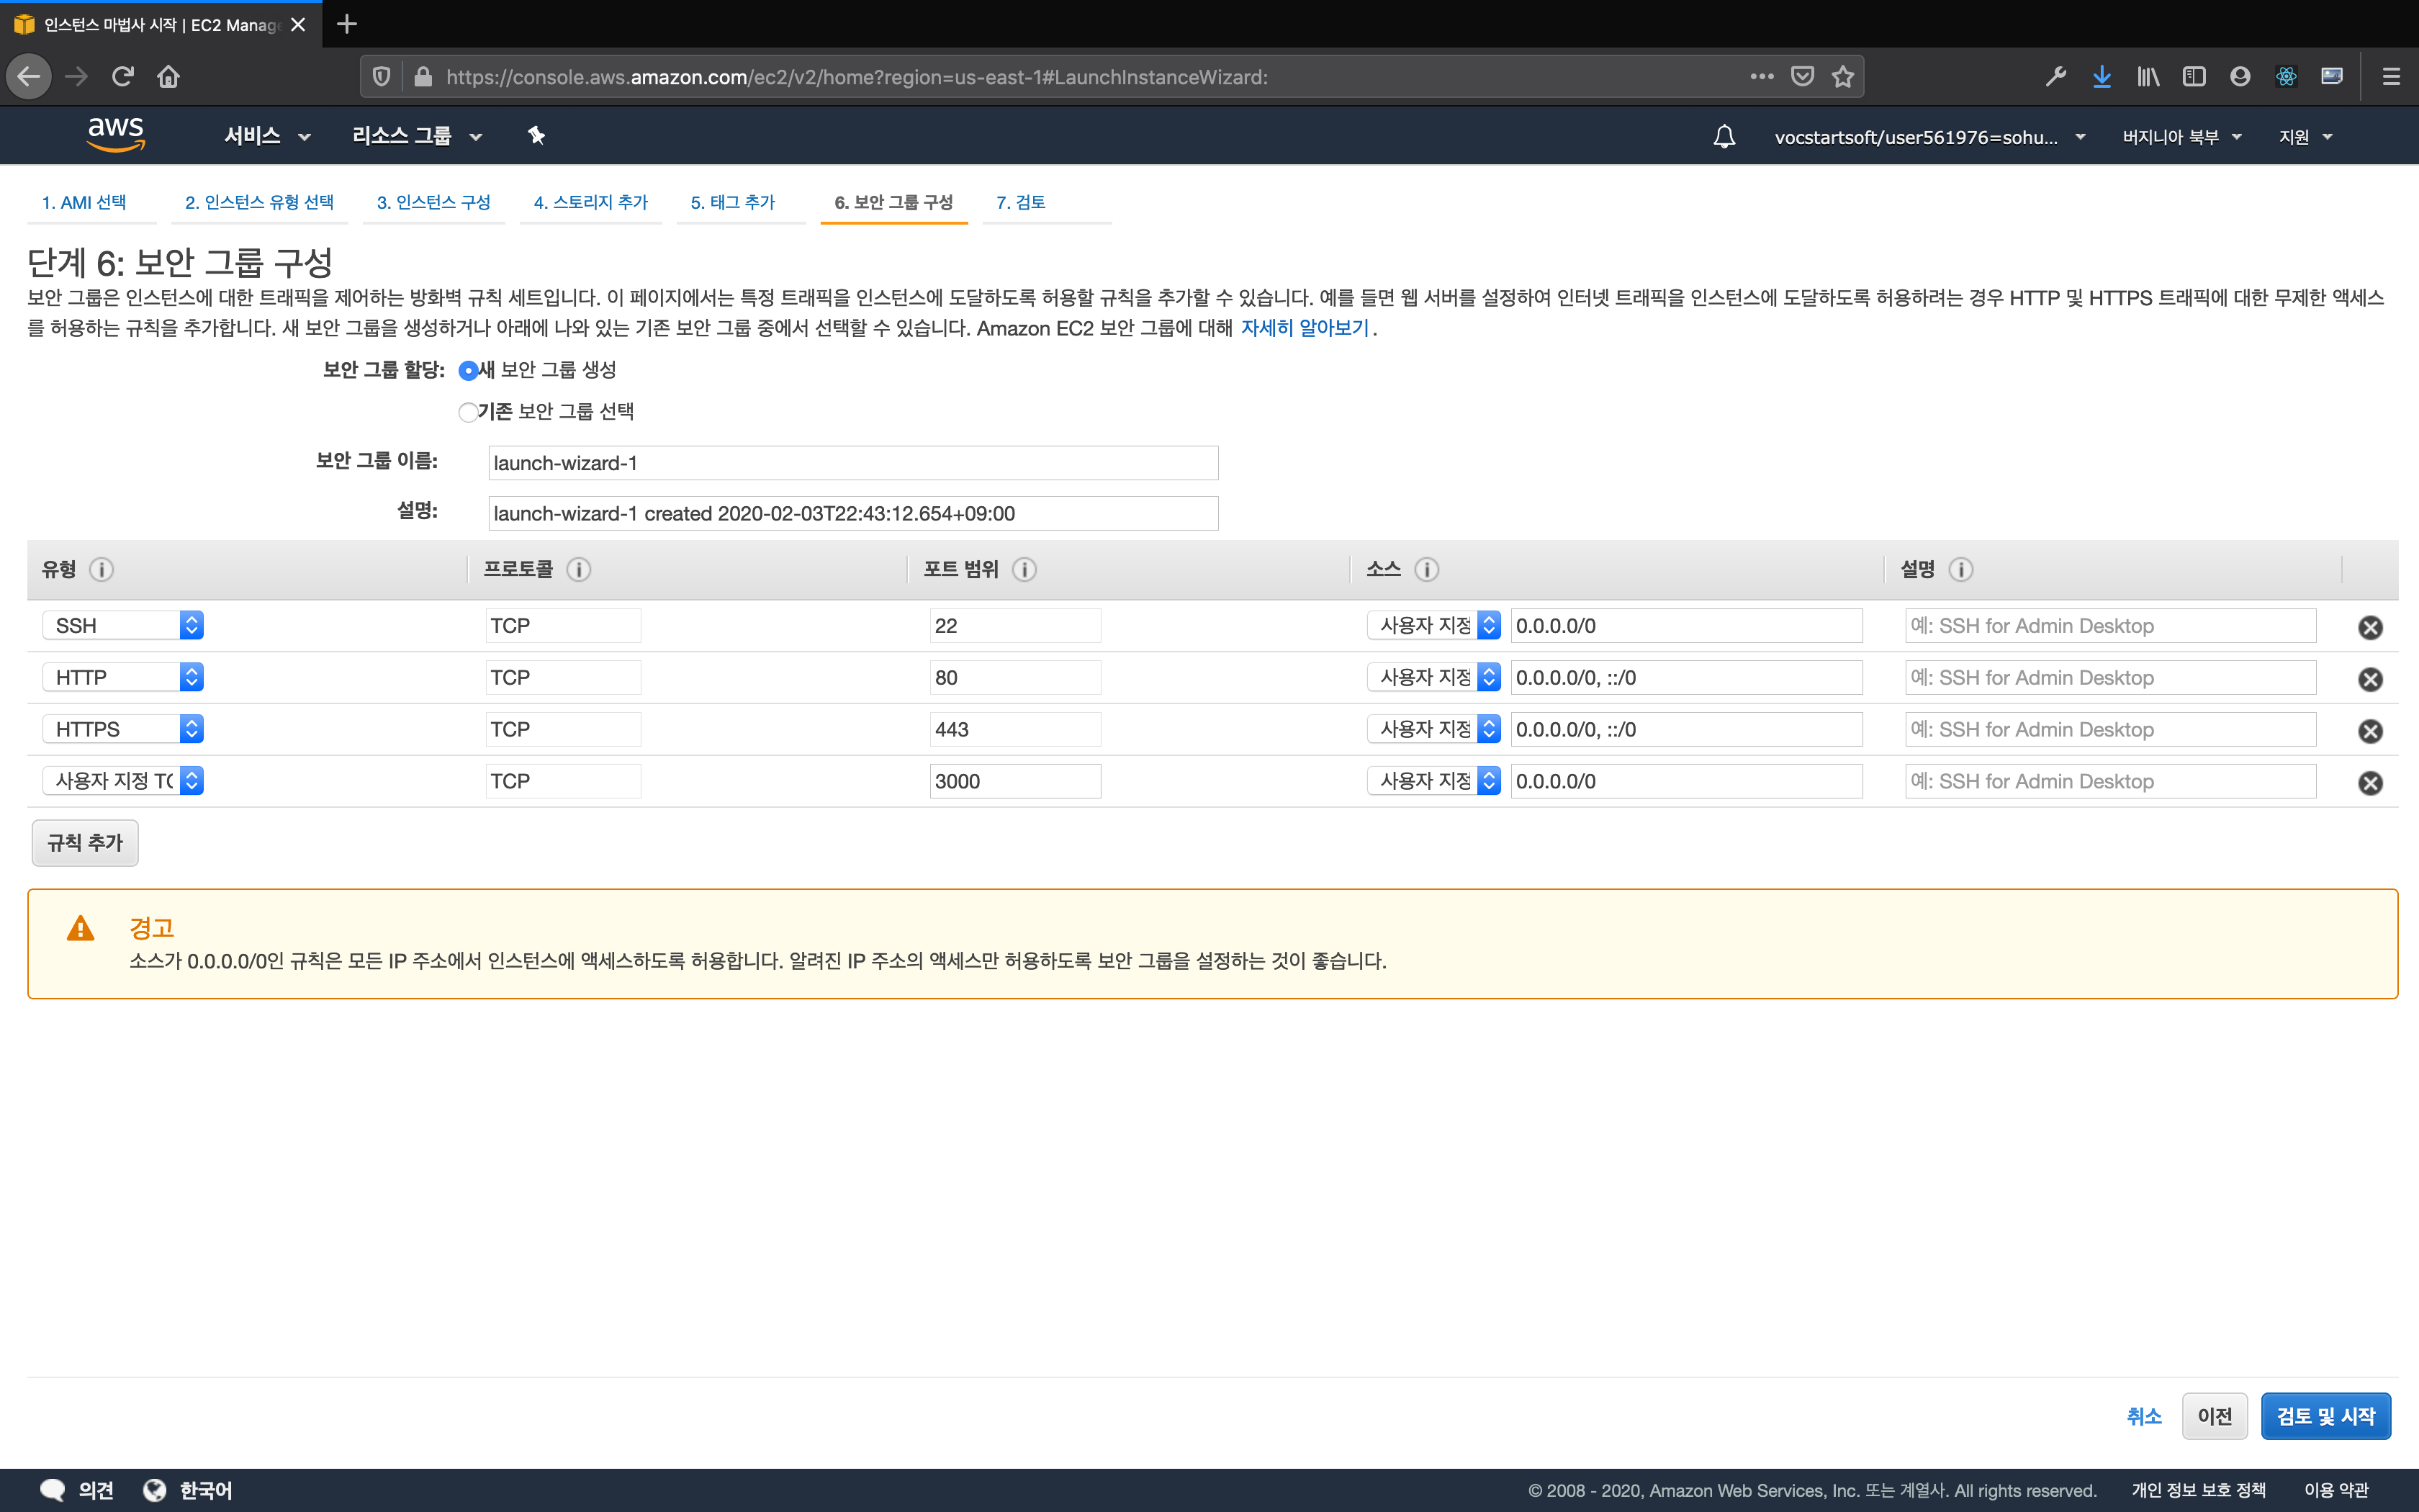
Task: Remove the SSH rule with X icon
Action: point(2369,627)
